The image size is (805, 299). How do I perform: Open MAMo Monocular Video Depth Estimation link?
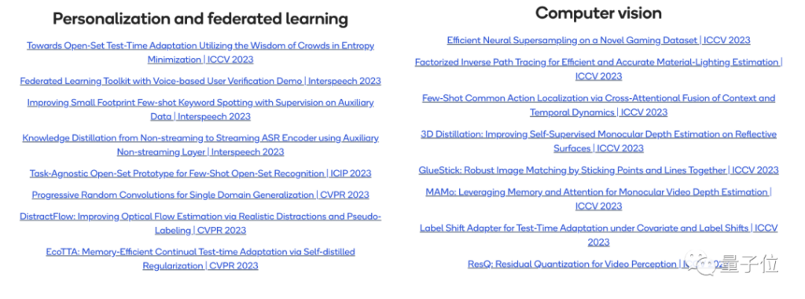[598, 199]
